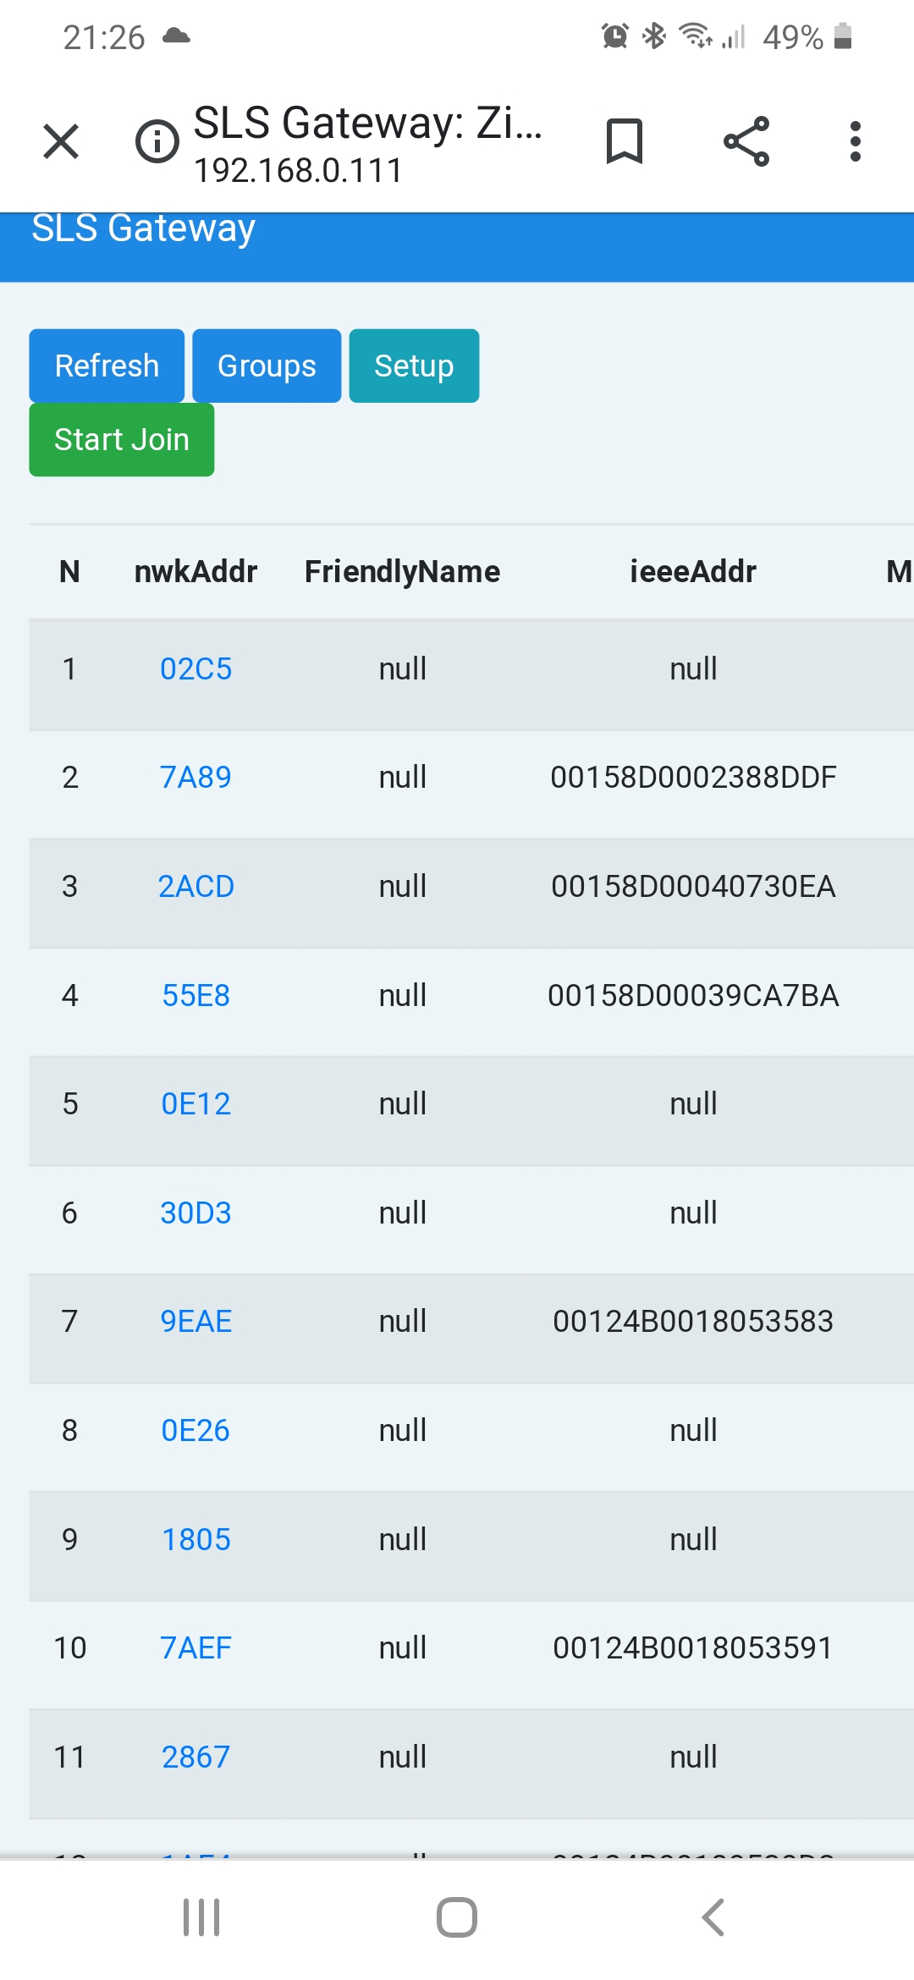The image size is (914, 1980).
Task: Share the SLS Gateway page
Action: point(746,140)
